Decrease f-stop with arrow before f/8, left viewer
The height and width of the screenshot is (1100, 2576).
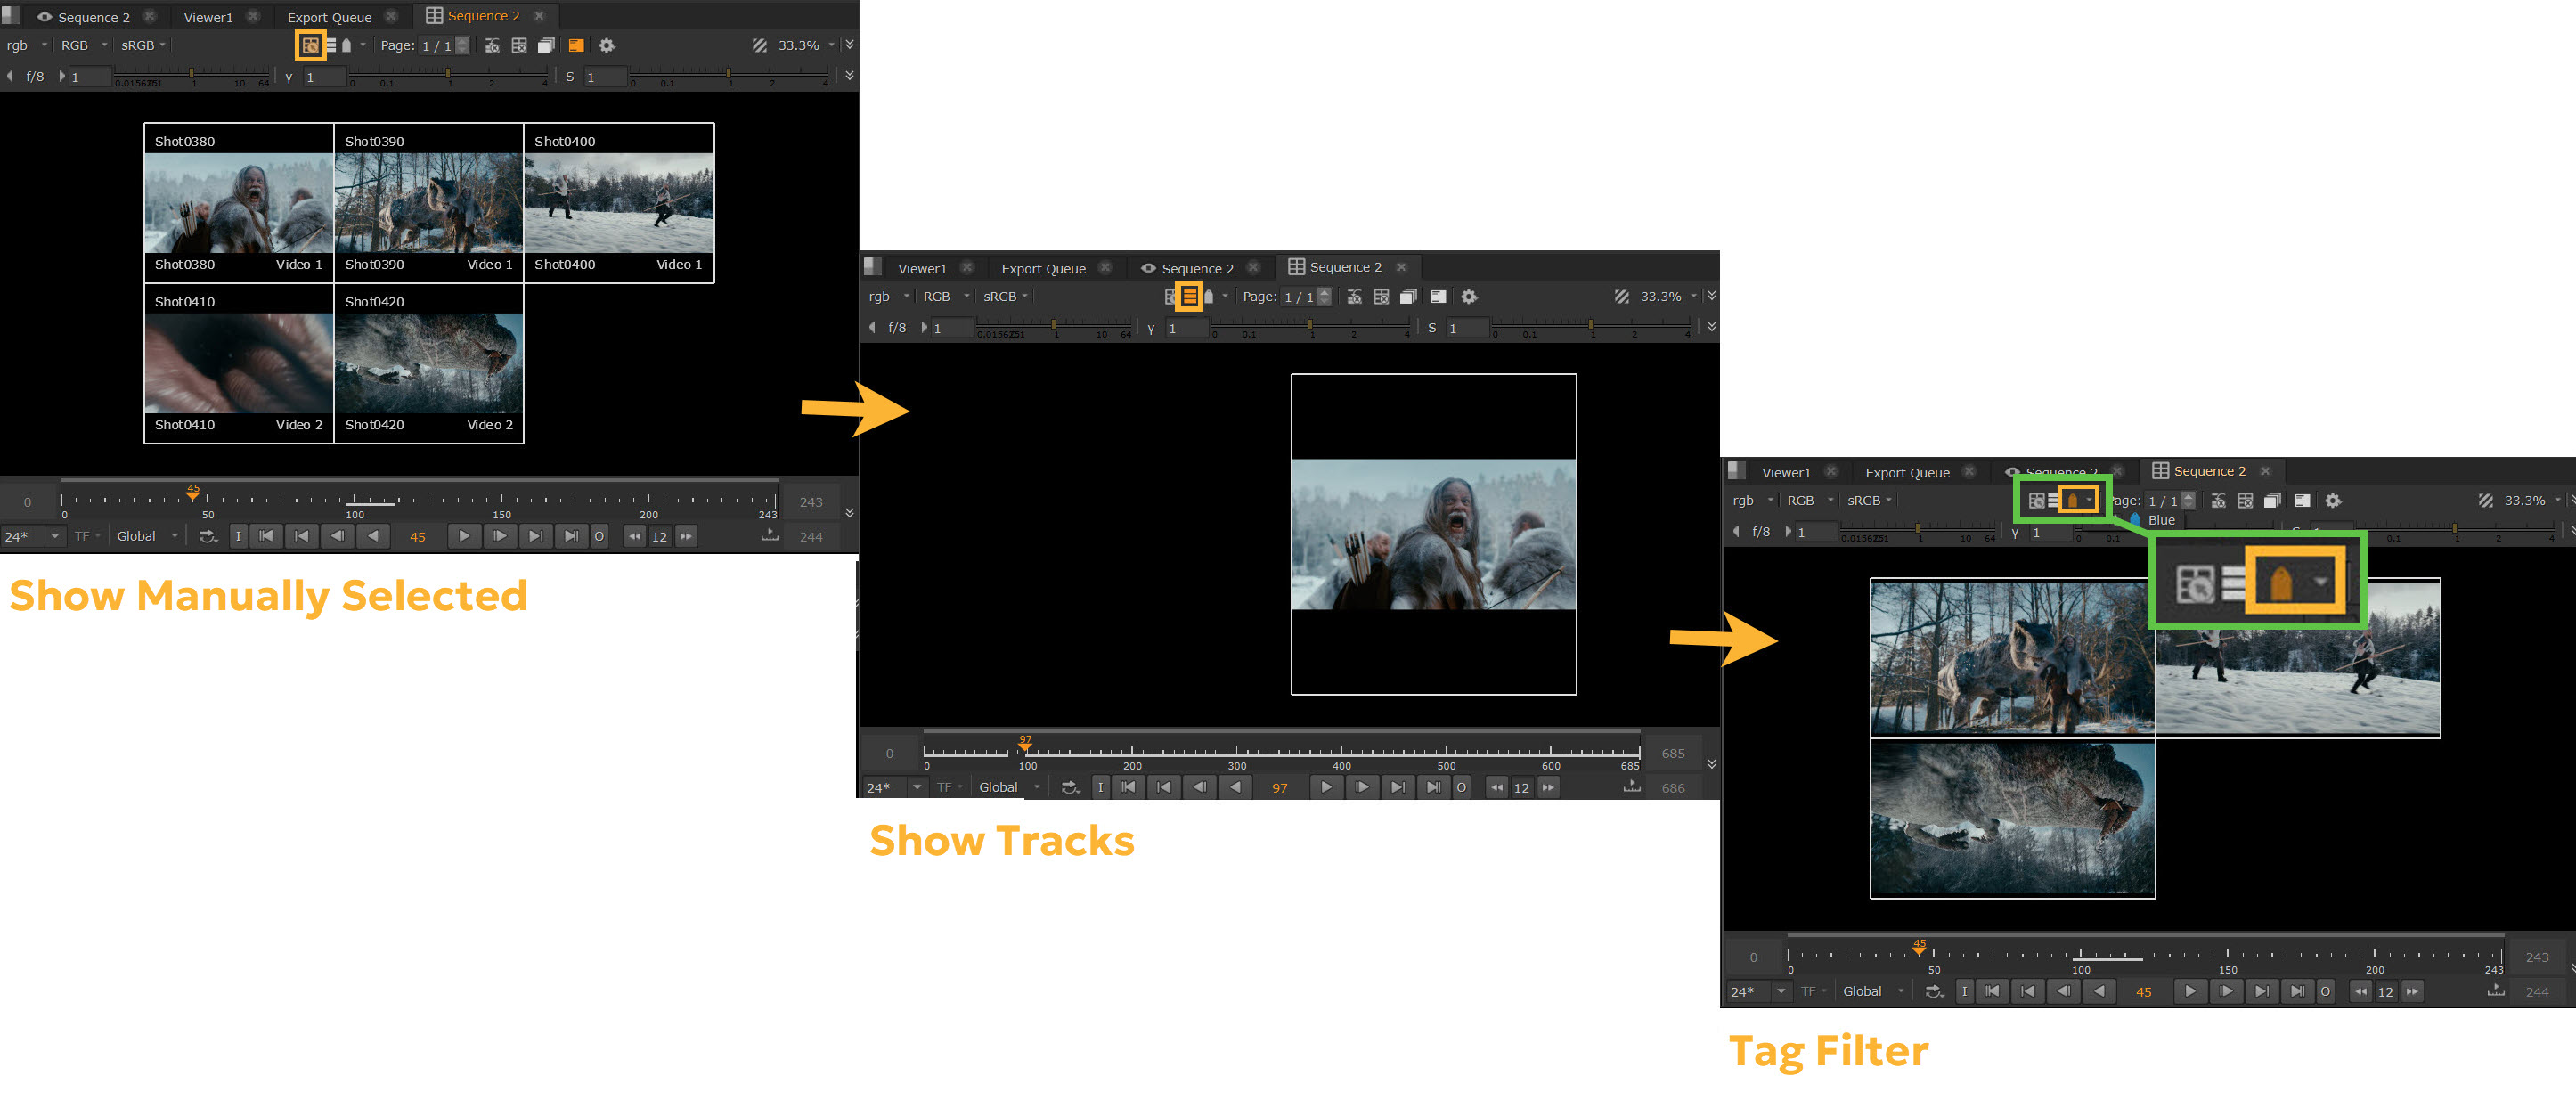pyautogui.click(x=10, y=76)
